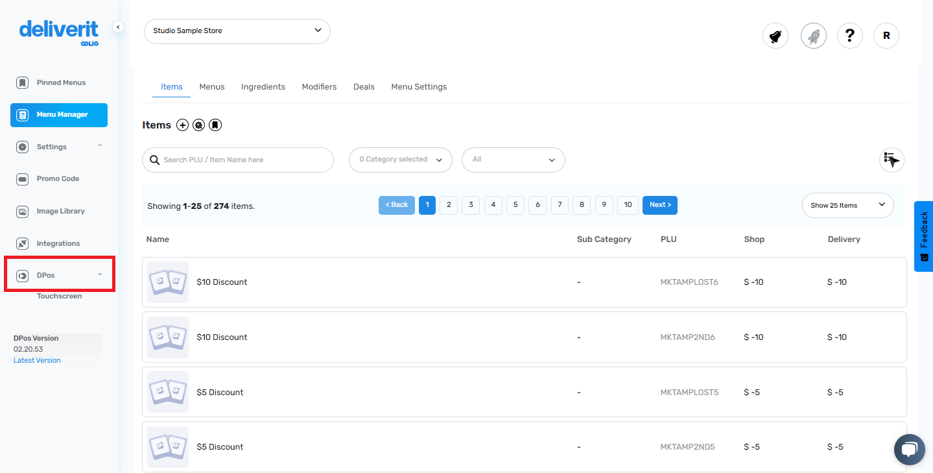Click the Next pagination button
Viewport: 933px width, 473px height.
tap(659, 205)
